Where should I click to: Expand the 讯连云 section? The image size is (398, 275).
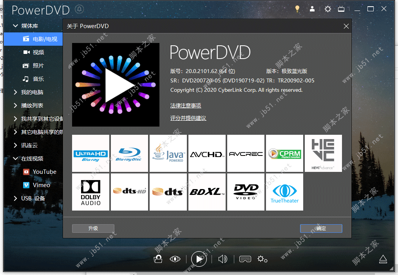(16, 145)
